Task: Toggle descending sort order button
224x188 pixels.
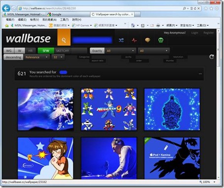Action: pyautogui.click(x=13, y=57)
